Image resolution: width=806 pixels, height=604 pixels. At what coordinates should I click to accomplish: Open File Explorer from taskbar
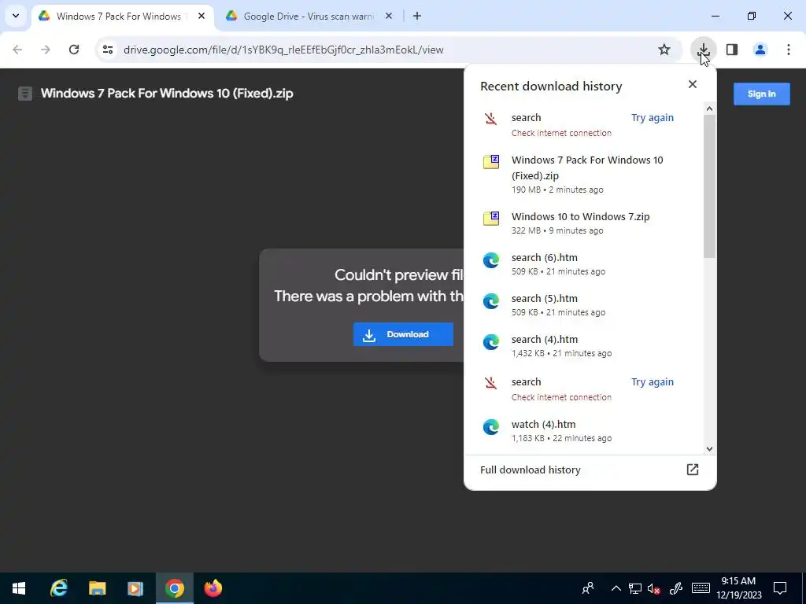click(97, 588)
